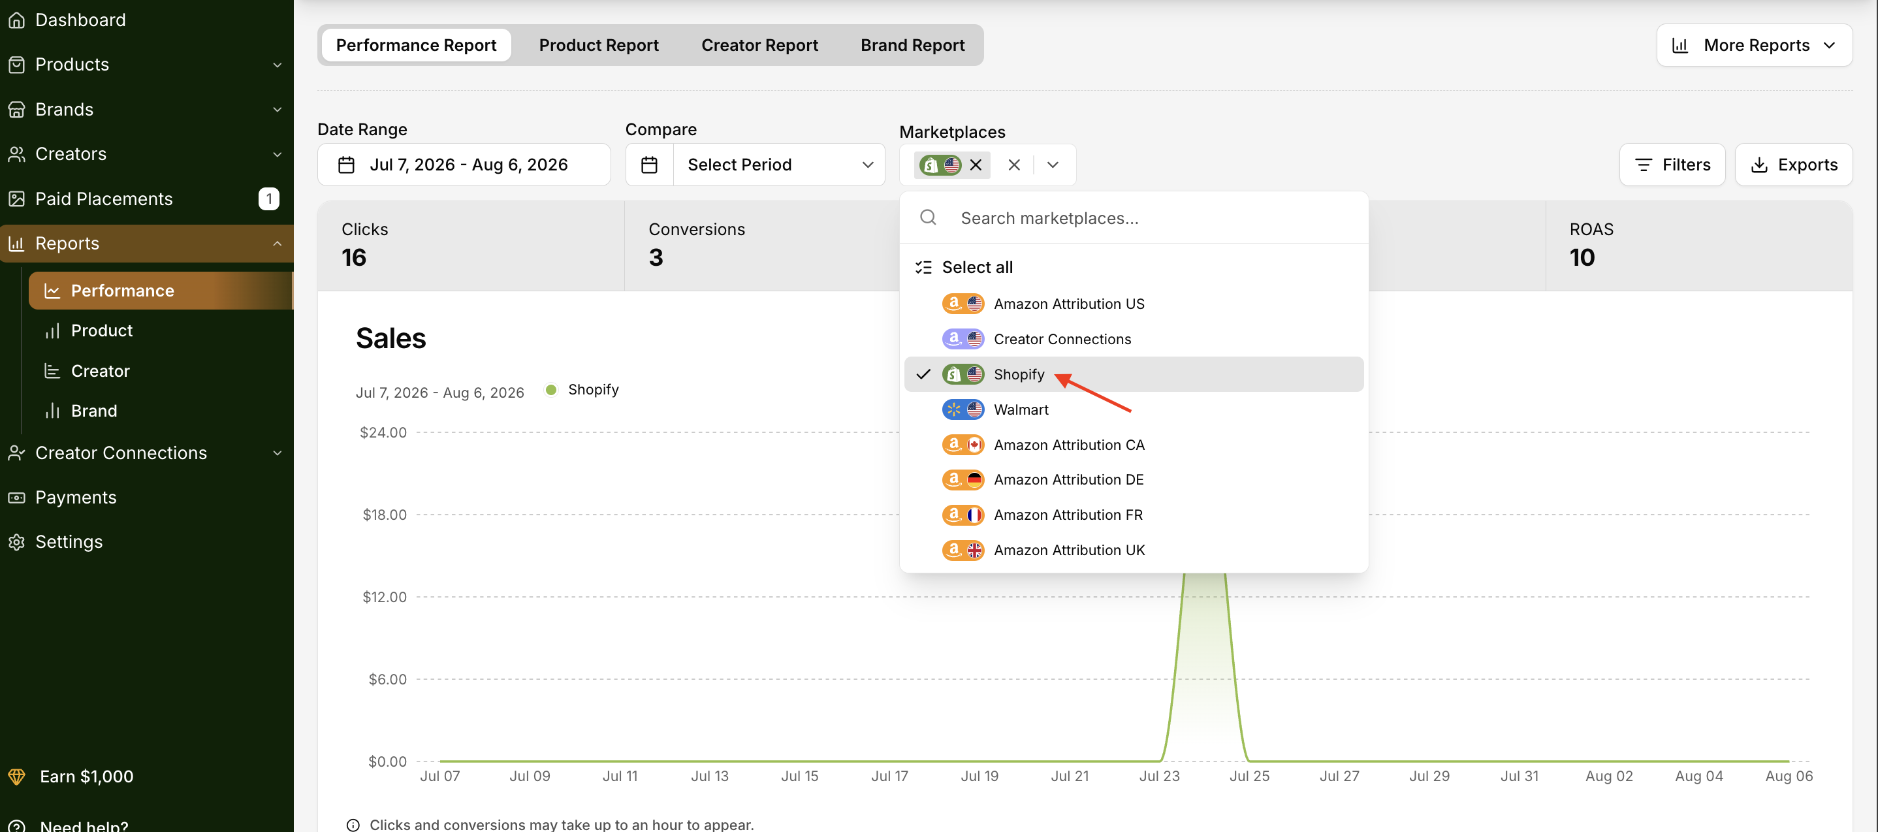Deselect the checked Shopify marketplace

(x=1134, y=374)
